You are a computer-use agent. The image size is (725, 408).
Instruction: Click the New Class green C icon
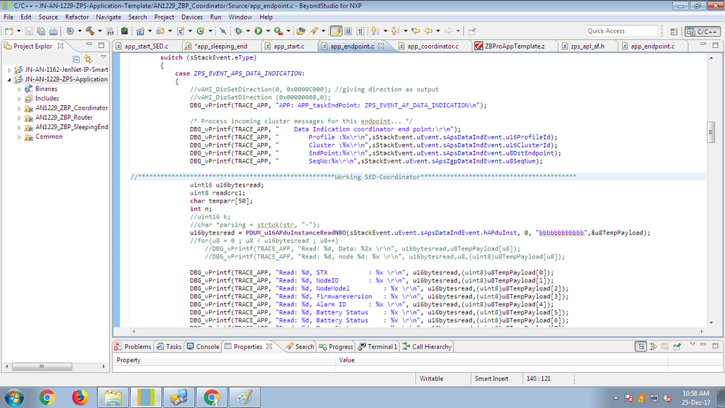[x=200, y=31]
